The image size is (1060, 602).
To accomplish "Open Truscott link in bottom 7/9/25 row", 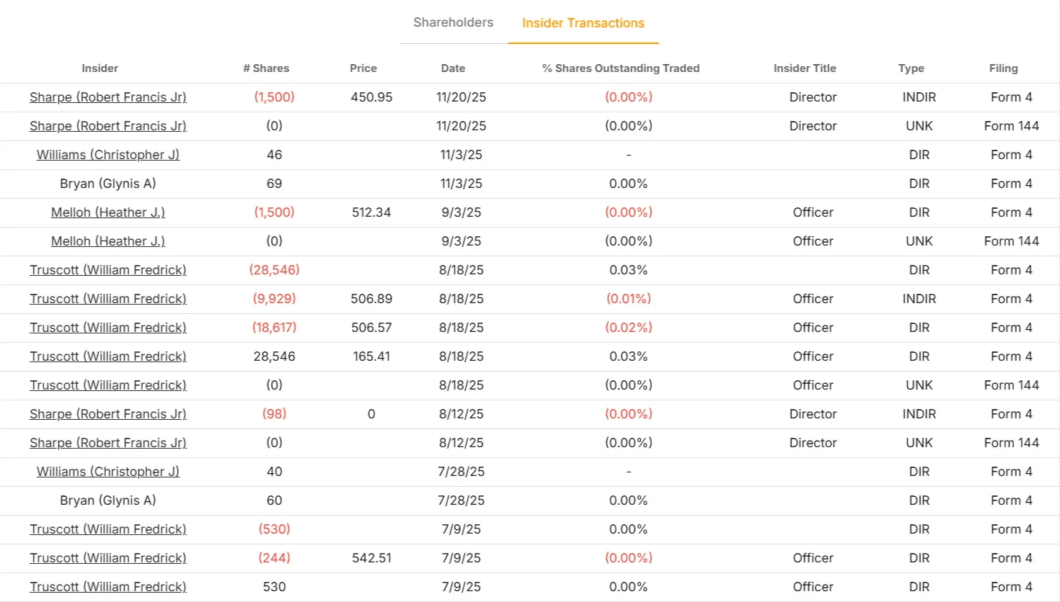I will (107, 587).
